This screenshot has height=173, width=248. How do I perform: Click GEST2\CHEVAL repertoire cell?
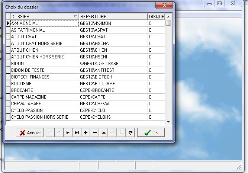113,104
